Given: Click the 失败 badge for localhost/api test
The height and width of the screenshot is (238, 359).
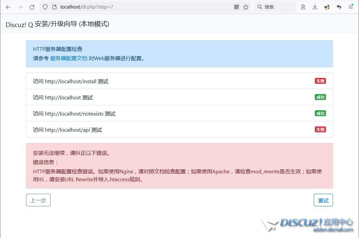Looking at the screenshot, I should click(320, 129).
